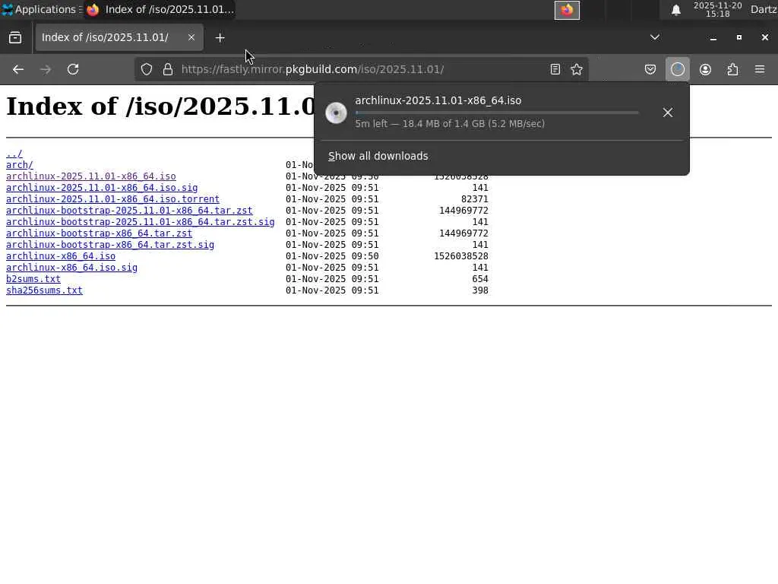This screenshot has height=584, width=778.
Task: Download archlinux-x86_64.iso link
Action: [61, 256]
